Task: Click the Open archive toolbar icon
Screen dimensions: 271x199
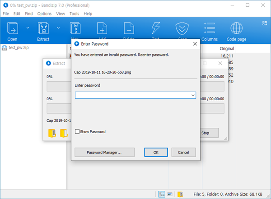Action: click(x=12, y=28)
